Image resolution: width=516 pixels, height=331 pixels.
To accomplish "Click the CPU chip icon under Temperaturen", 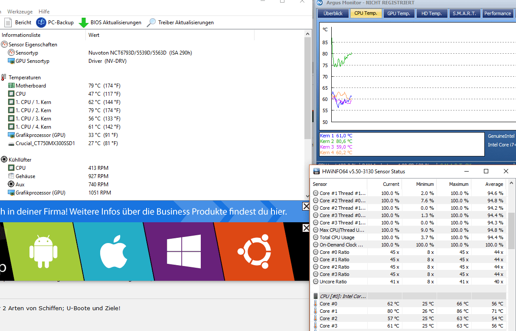I will [11, 94].
